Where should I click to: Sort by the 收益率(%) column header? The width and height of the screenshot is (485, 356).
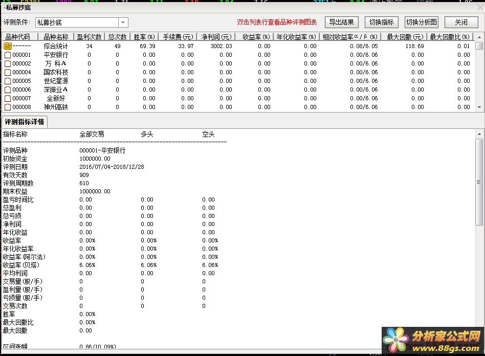tap(255, 37)
